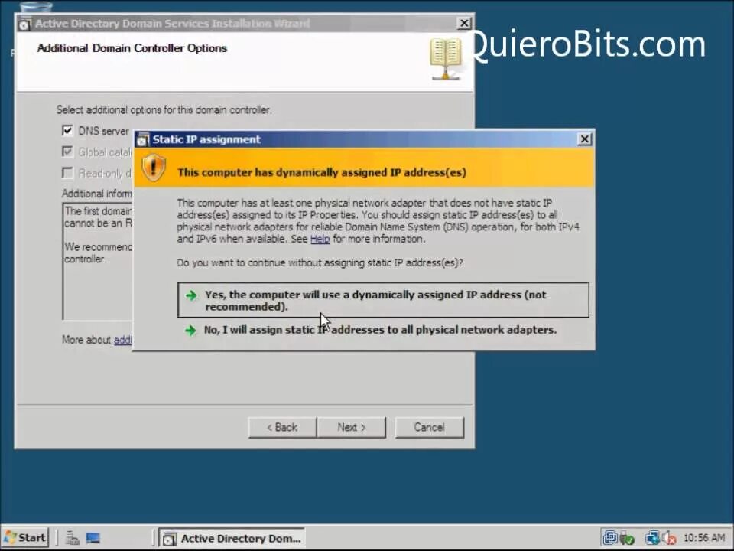
Task: Click the muted volume tray icon
Action: [670, 538]
